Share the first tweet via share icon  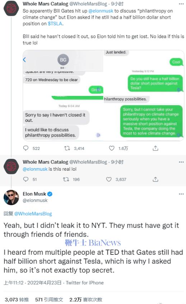[x=155, y=148]
